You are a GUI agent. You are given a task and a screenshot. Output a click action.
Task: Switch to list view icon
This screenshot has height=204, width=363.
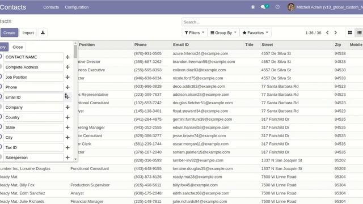359,33
